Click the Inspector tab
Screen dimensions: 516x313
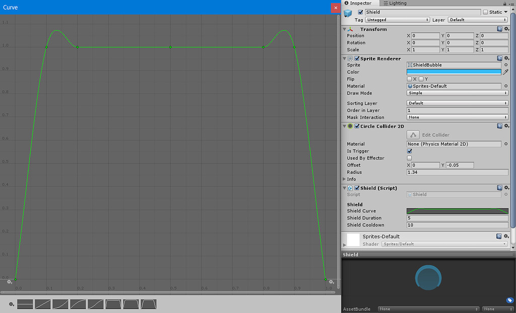pyautogui.click(x=359, y=3)
